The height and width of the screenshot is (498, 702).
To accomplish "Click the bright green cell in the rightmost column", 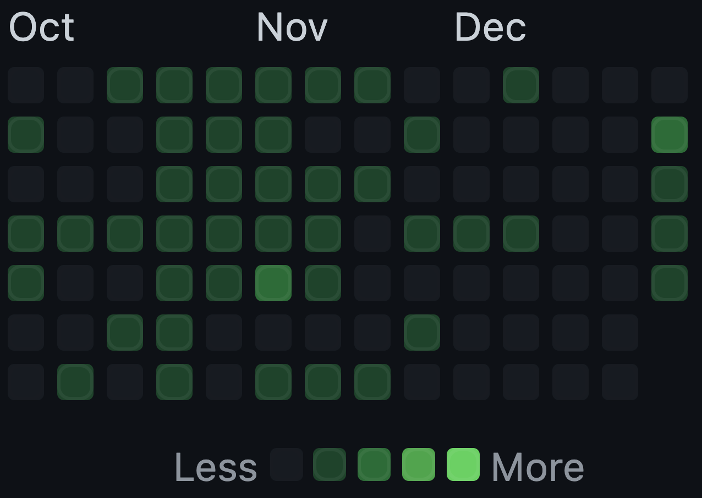I will coord(670,135).
